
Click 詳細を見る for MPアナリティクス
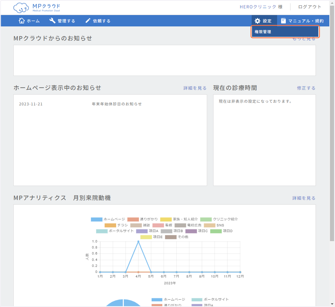coord(304,198)
